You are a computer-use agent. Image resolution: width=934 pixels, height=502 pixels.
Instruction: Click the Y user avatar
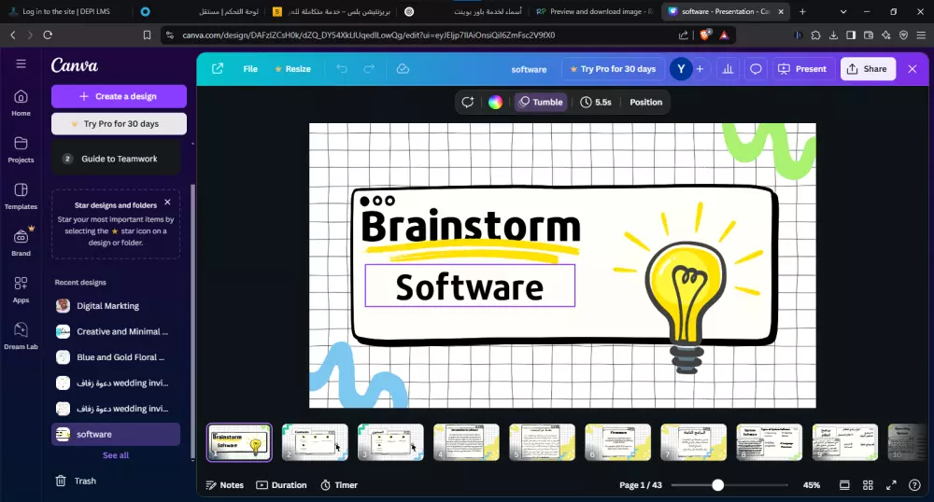tap(681, 69)
